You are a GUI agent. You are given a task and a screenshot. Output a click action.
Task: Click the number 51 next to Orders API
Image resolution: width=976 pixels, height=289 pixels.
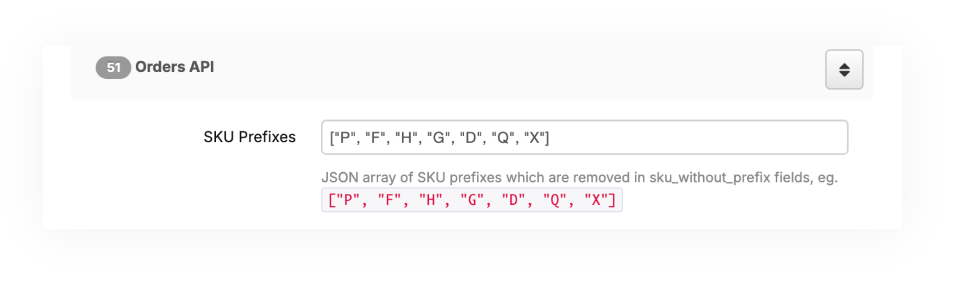coord(113,68)
